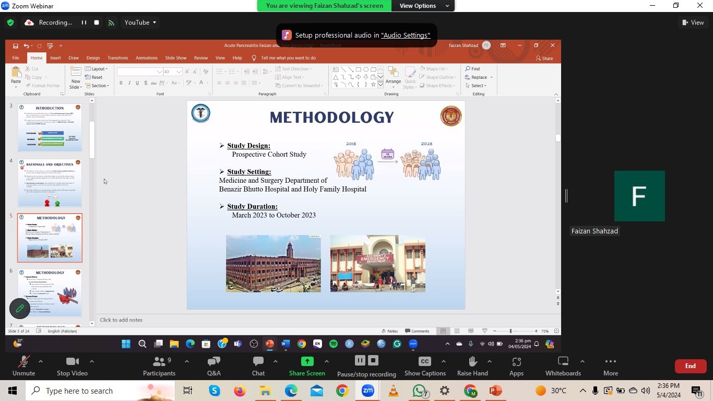Click Replace in the Editing group
Image resolution: width=713 pixels, height=401 pixels.
[x=479, y=77]
